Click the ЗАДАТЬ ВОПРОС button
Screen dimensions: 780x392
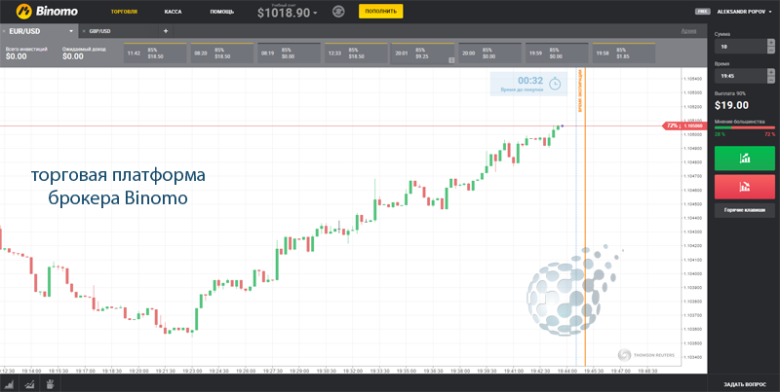click(745, 384)
